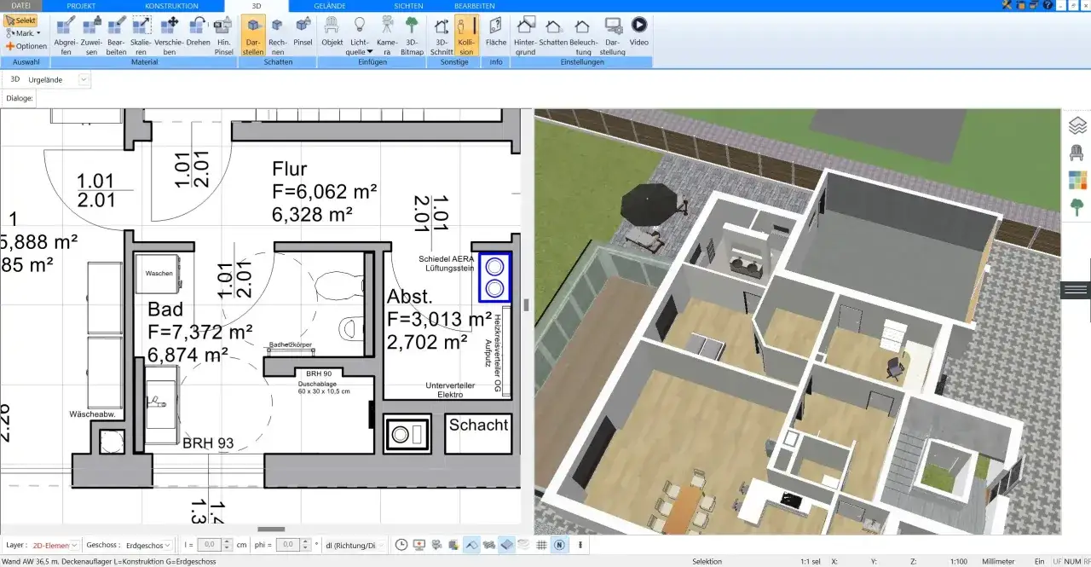
Task: Click the clock icon in bottom toolbar
Action: point(401,545)
